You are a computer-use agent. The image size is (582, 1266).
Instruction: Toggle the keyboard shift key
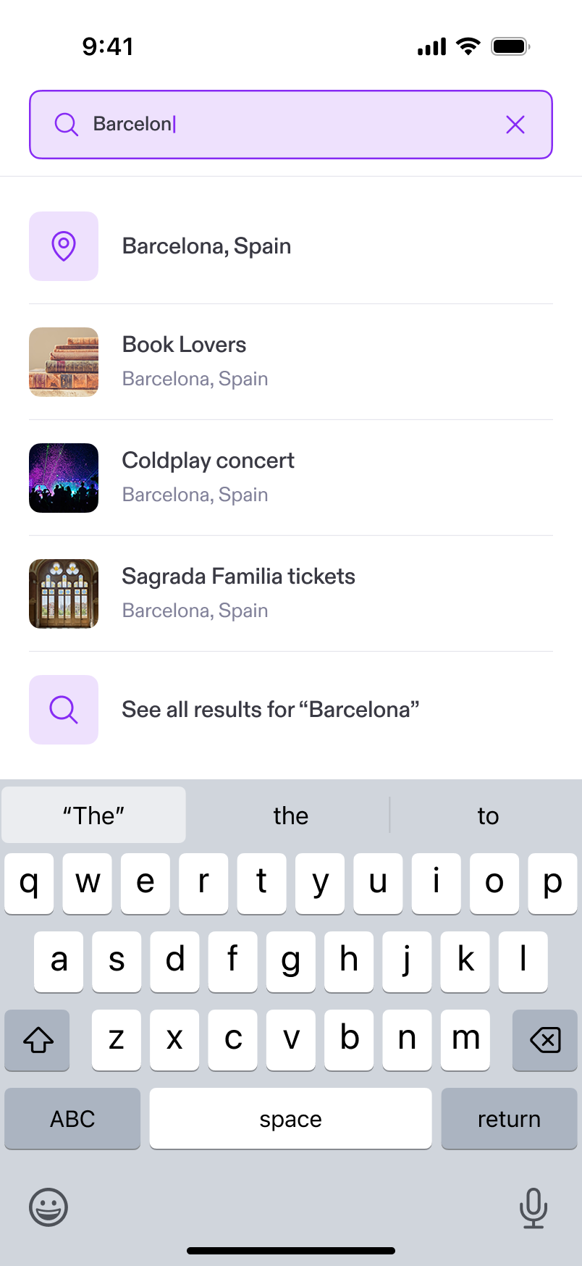click(38, 1040)
